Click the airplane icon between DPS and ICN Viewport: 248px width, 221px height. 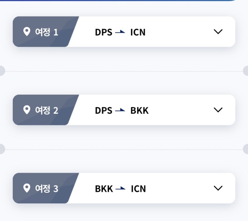(120, 32)
